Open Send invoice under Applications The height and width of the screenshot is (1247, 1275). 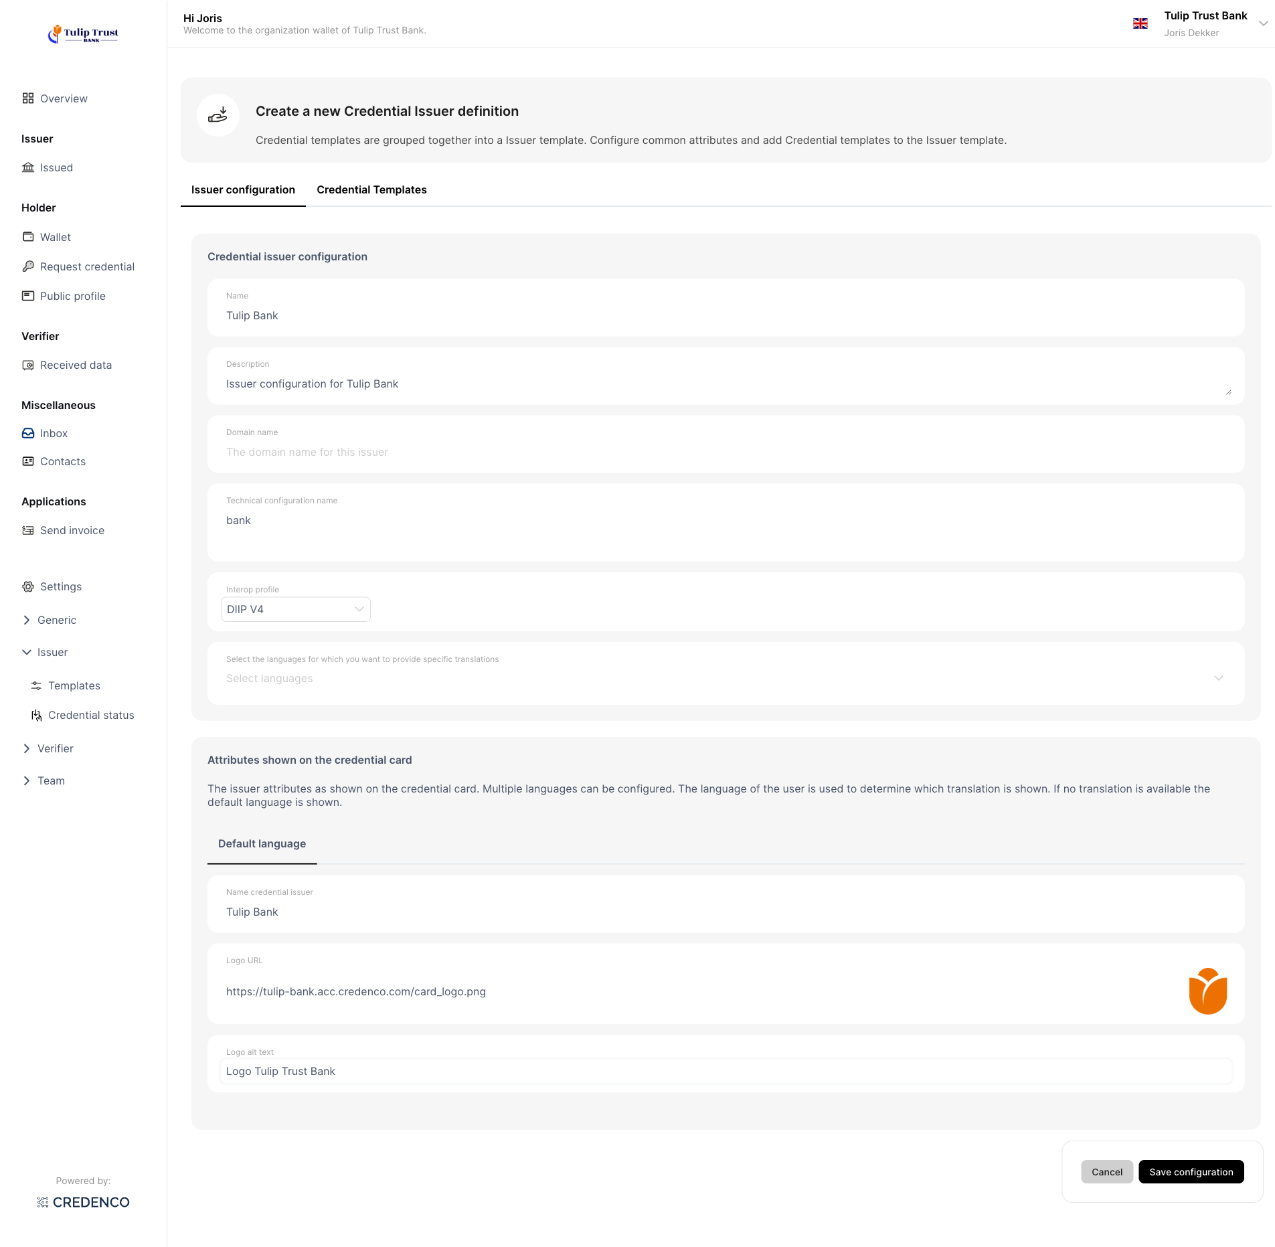(x=72, y=530)
